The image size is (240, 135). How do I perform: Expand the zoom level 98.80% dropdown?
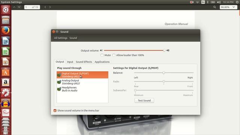click(228, 7)
